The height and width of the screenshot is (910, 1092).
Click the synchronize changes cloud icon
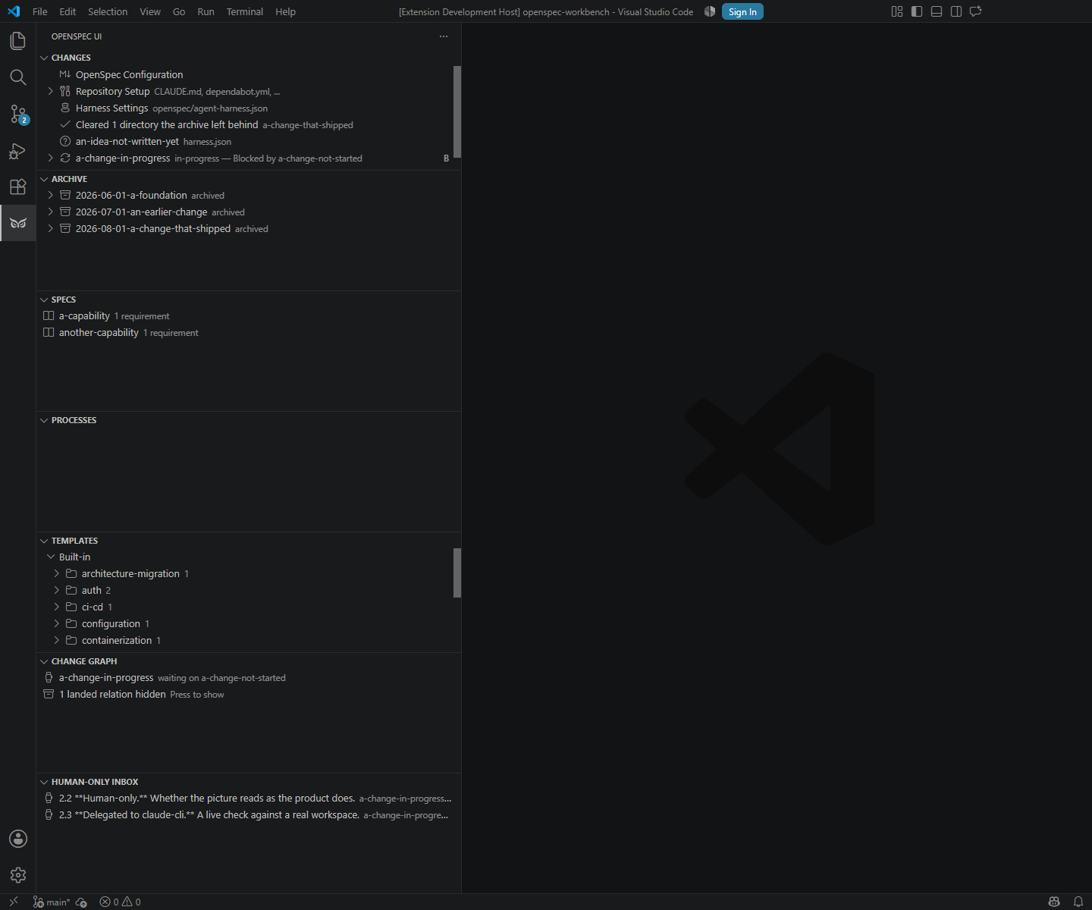81,902
